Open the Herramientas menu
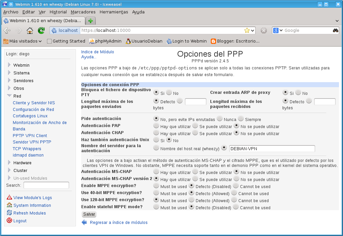 click(114, 12)
